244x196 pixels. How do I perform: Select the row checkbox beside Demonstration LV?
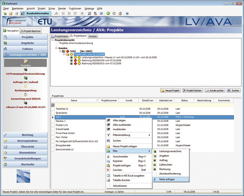(53, 150)
